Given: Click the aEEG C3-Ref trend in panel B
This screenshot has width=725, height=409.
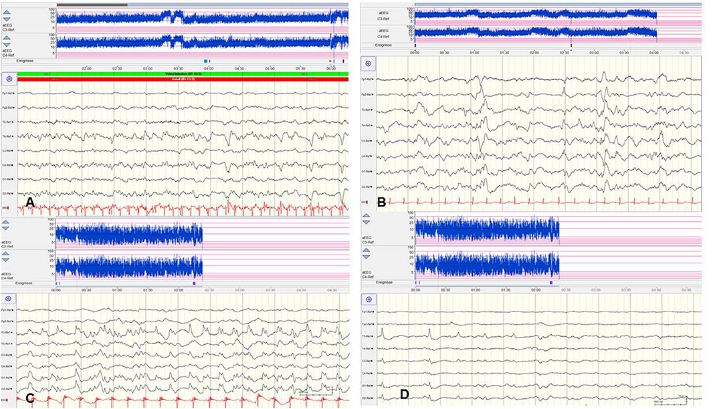Looking at the screenshot, I should [536, 15].
